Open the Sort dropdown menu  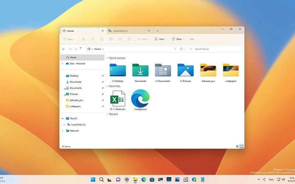[x=143, y=39]
